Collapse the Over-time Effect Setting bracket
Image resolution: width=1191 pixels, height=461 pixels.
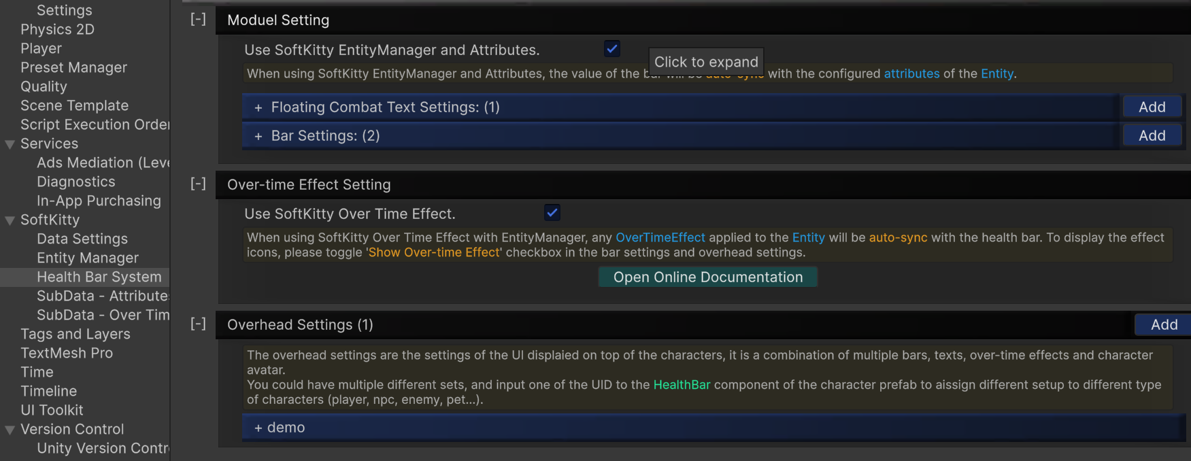coord(198,184)
